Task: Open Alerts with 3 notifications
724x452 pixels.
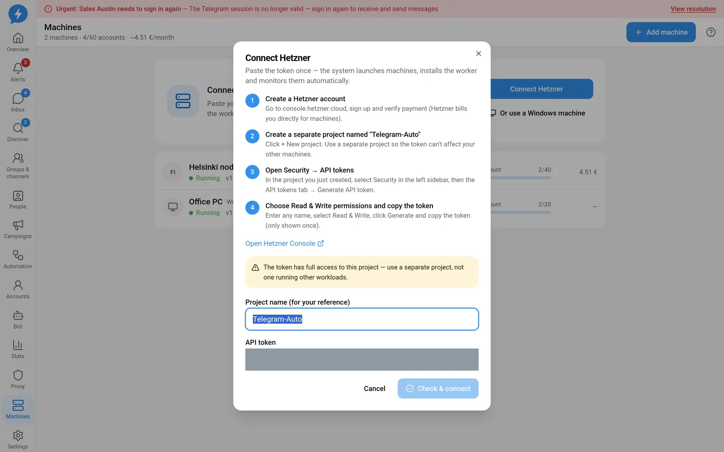Action: [18, 72]
